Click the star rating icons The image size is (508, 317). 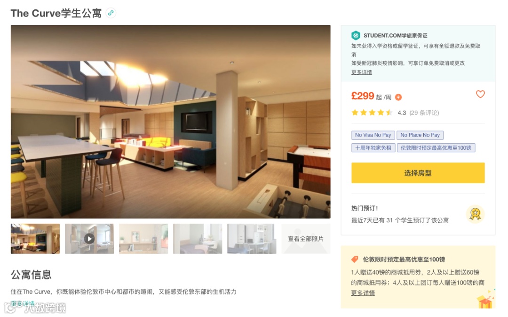372,113
